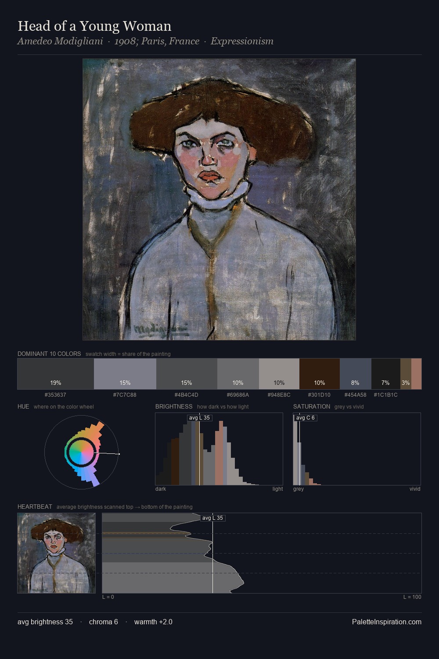Click the 'HEARTBEAT' section heading
The height and width of the screenshot is (659, 439).
click(35, 507)
